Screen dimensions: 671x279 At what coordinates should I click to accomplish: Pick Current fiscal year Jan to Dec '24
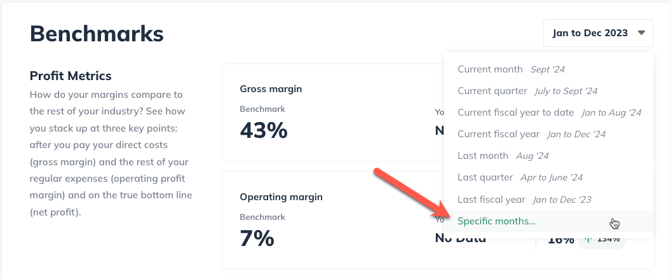pyautogui.click(x=548, y=134)
